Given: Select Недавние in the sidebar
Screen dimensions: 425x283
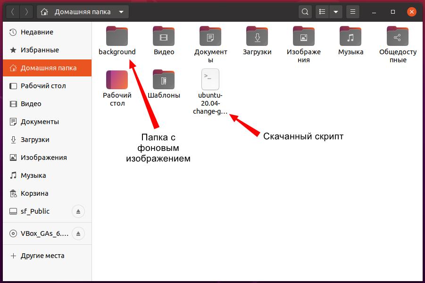Looking at the screenshot, I should [x=47, y=32].
